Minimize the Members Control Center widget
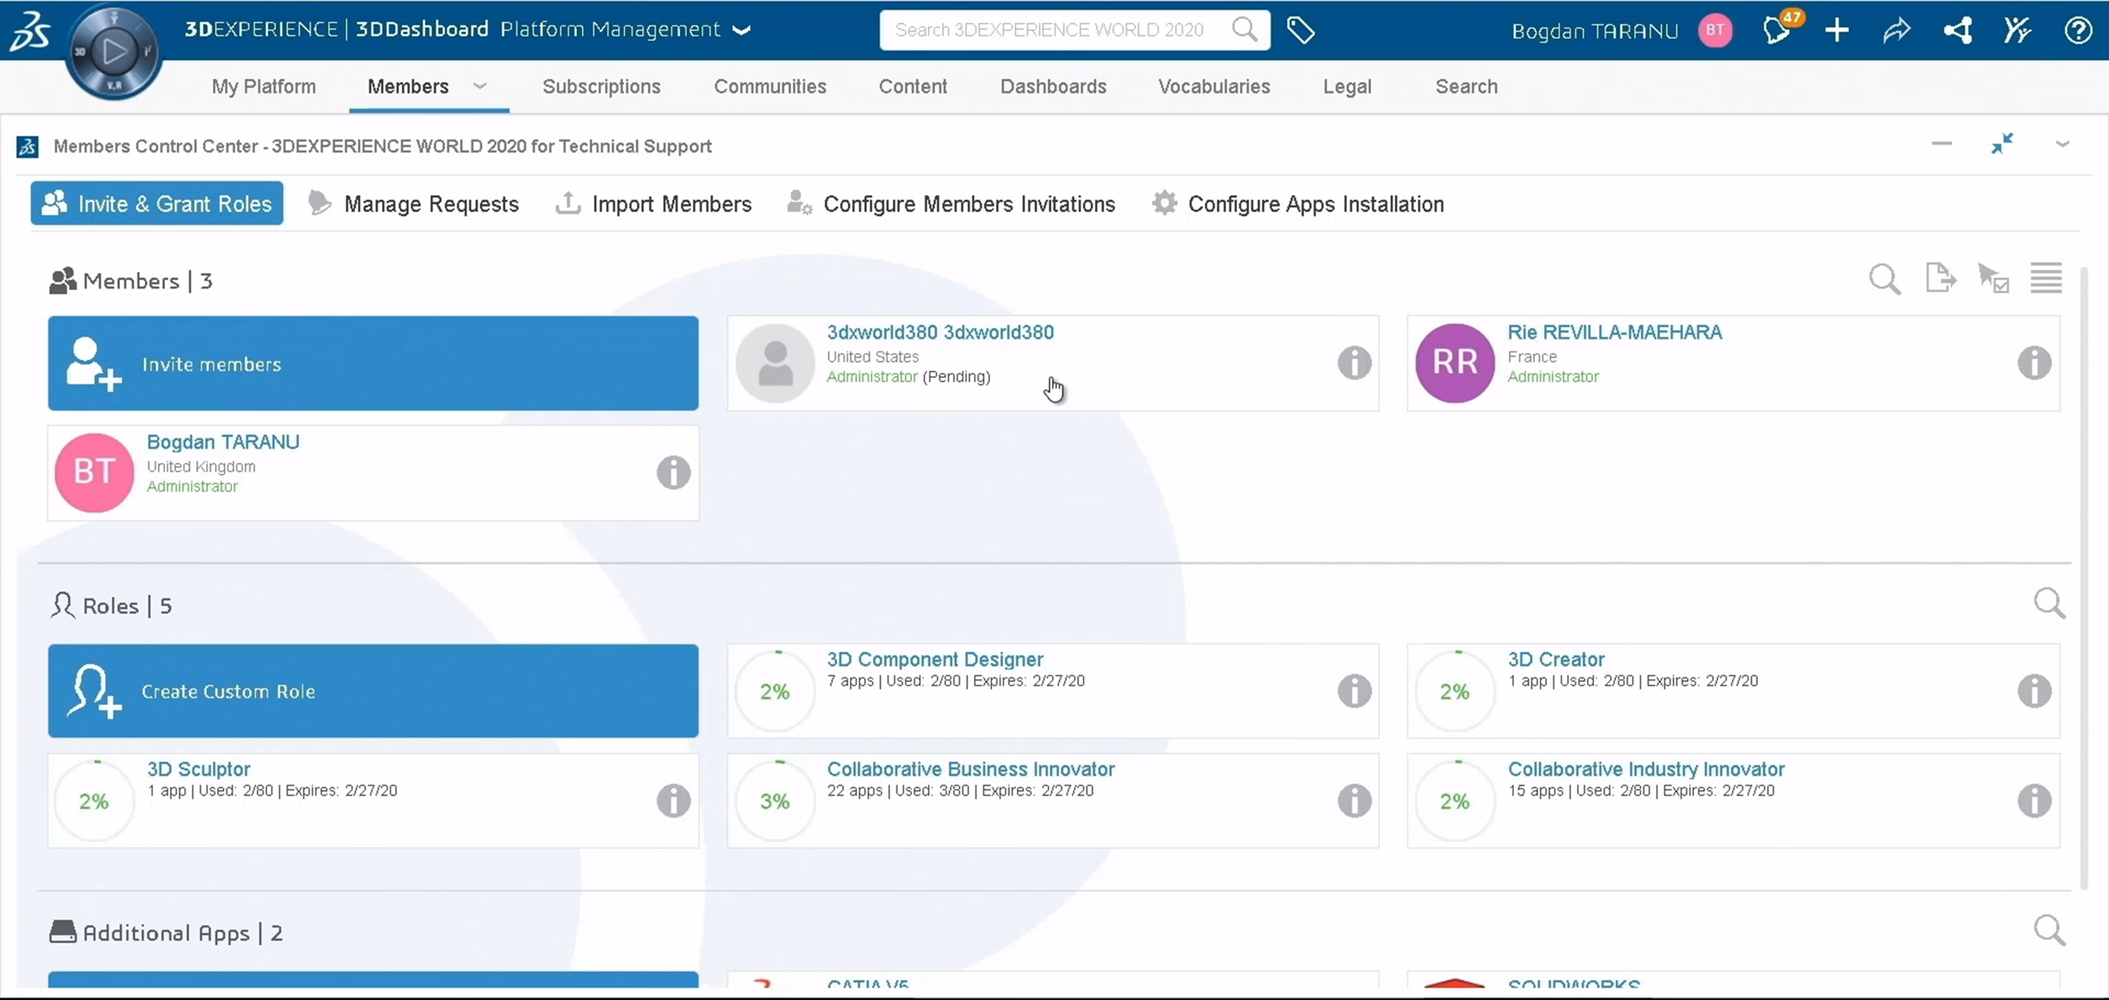The height and width of the screenshot is (1000, 2109). point(1941,144)
